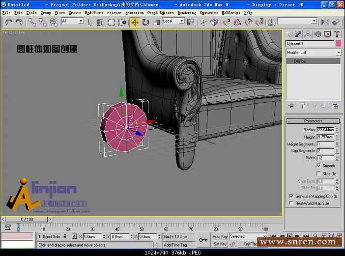The width and height of the screenshot is (345, 256).
Task: Click the Select and Manipulate icon
Action: 203,22
